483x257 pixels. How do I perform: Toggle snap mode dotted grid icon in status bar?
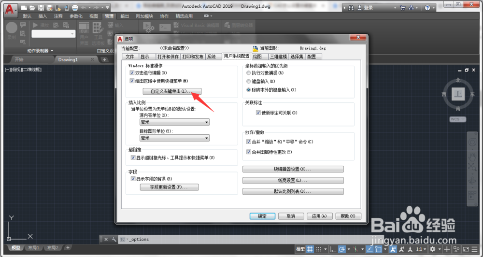318,249
